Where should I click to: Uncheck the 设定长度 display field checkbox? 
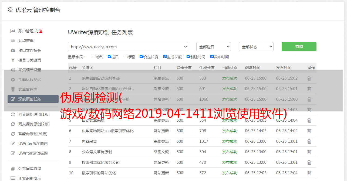[141, 57]
